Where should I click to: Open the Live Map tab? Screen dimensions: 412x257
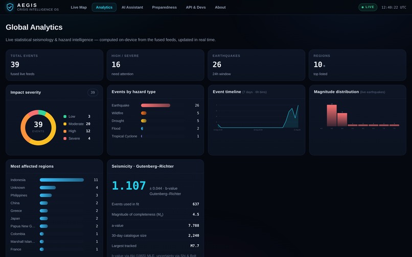click(79, 7)
